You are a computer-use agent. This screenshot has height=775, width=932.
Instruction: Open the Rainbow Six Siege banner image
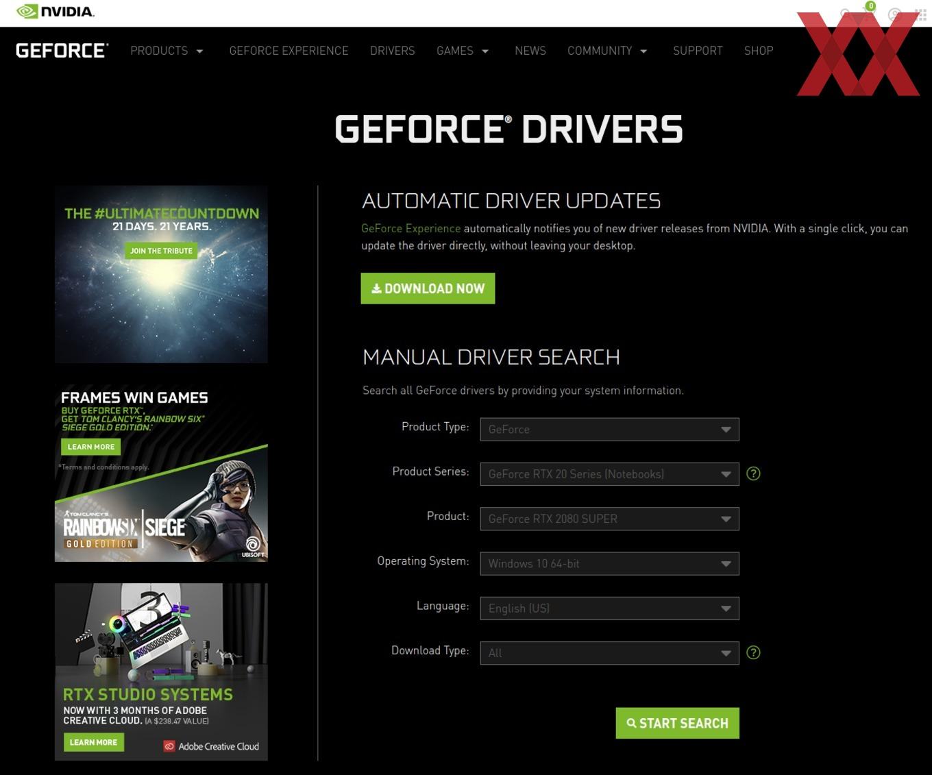[x=161, y=473]
